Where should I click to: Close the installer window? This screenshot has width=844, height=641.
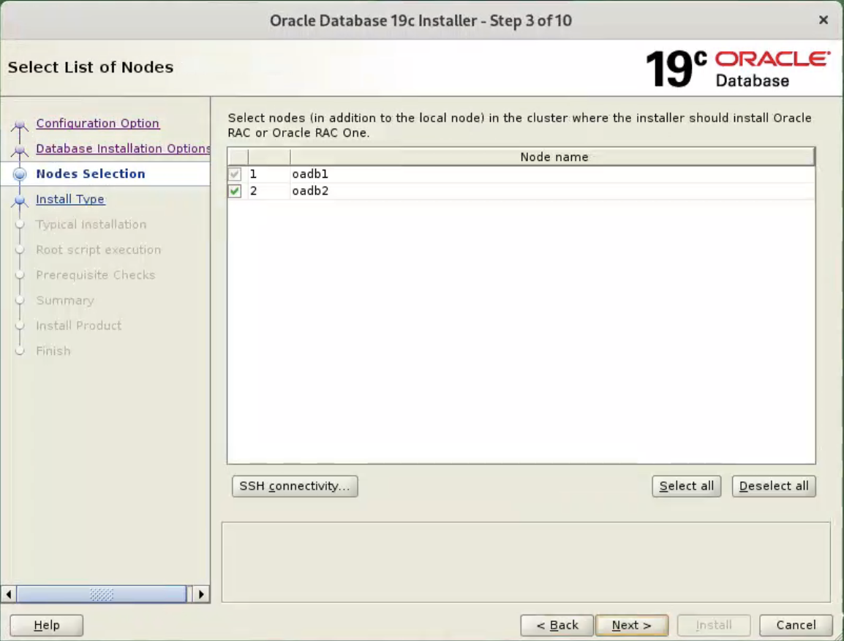pos(823,20)
